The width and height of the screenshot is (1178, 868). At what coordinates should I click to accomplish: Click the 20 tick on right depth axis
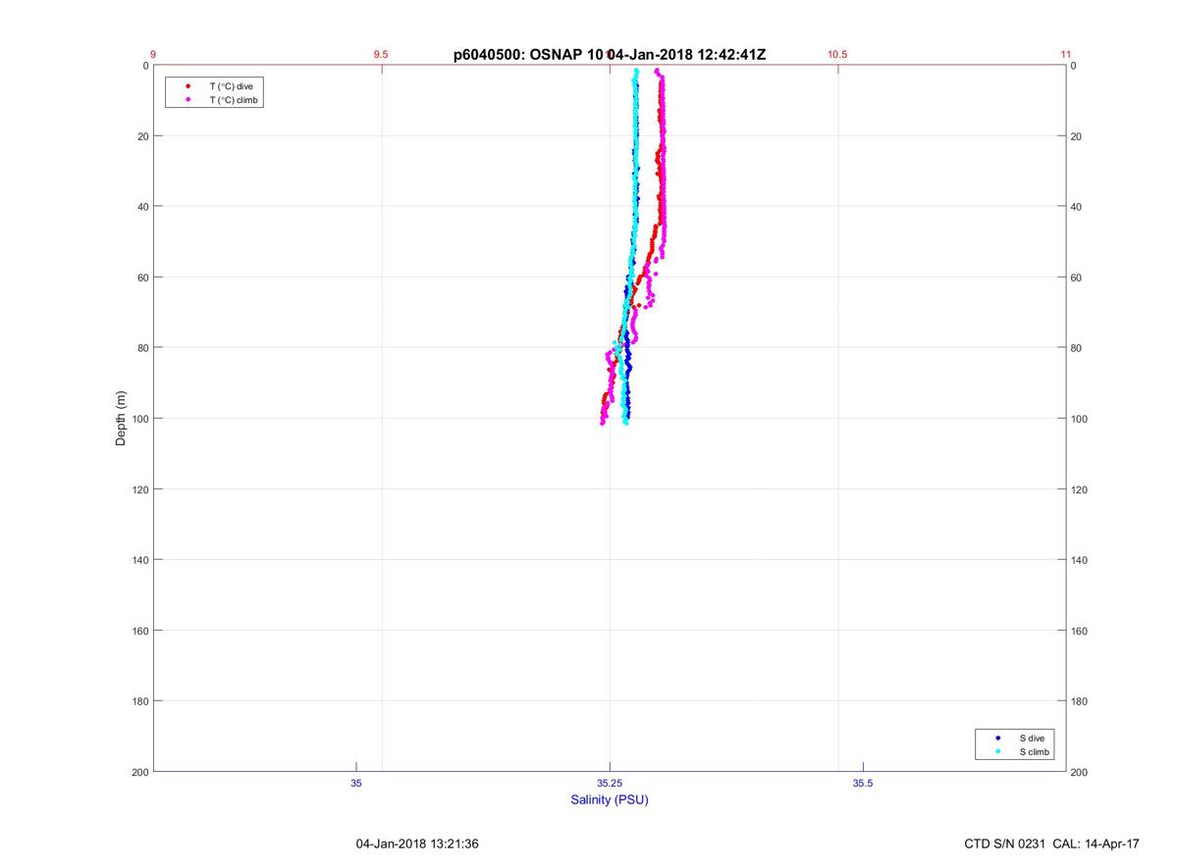[1077, 136]
